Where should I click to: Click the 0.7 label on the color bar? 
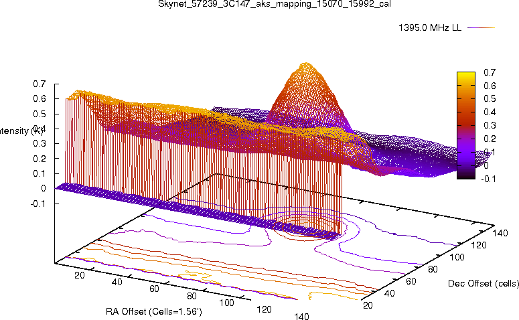[x=490, y=72]
